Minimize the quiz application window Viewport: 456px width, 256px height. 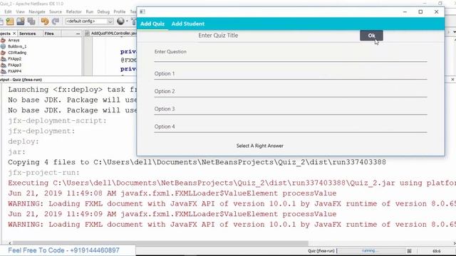(405, 11)
